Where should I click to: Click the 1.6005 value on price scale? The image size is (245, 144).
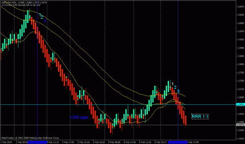tap(240, 23)
